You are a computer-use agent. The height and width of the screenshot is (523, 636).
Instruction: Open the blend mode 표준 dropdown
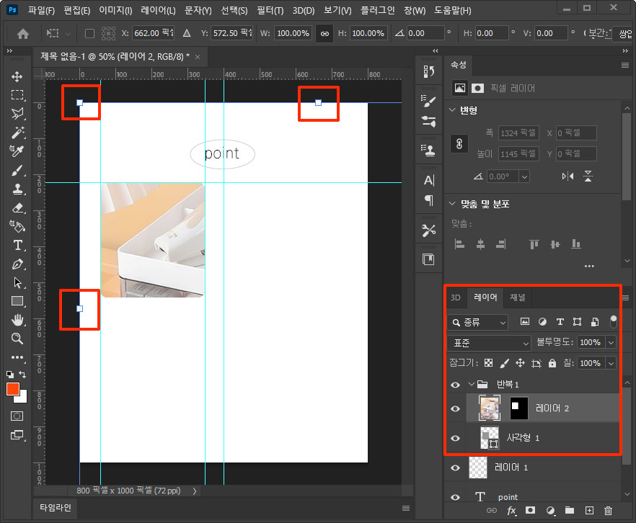[489, 343]
